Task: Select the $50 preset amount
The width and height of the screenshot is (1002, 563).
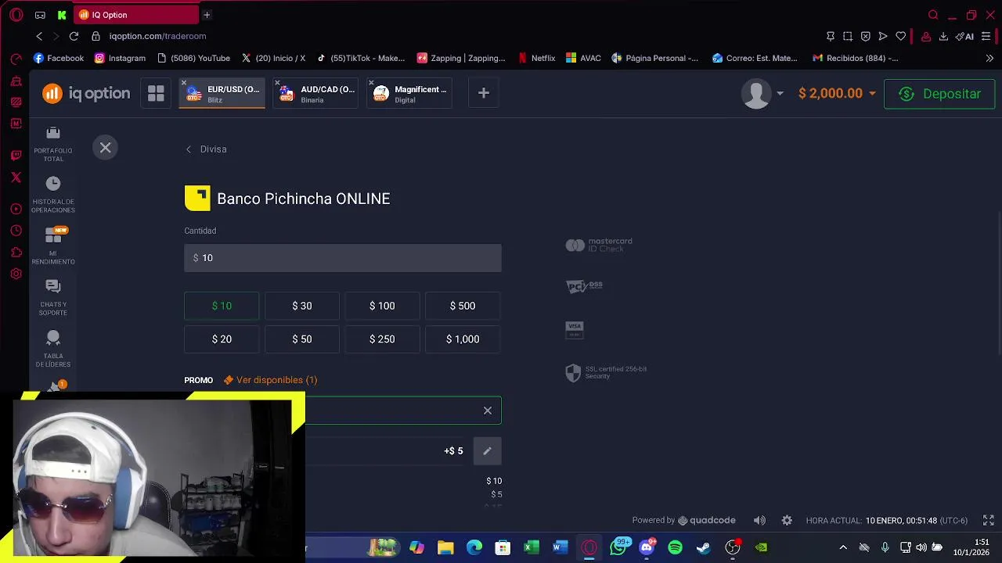Action: 302,339
